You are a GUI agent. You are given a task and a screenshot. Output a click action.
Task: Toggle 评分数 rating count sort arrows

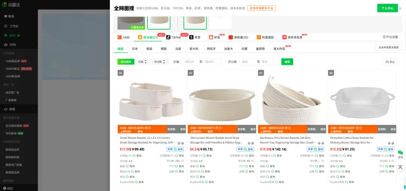[x=160, y=62]
